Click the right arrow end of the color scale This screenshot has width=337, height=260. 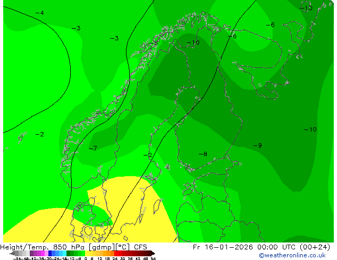153,253
